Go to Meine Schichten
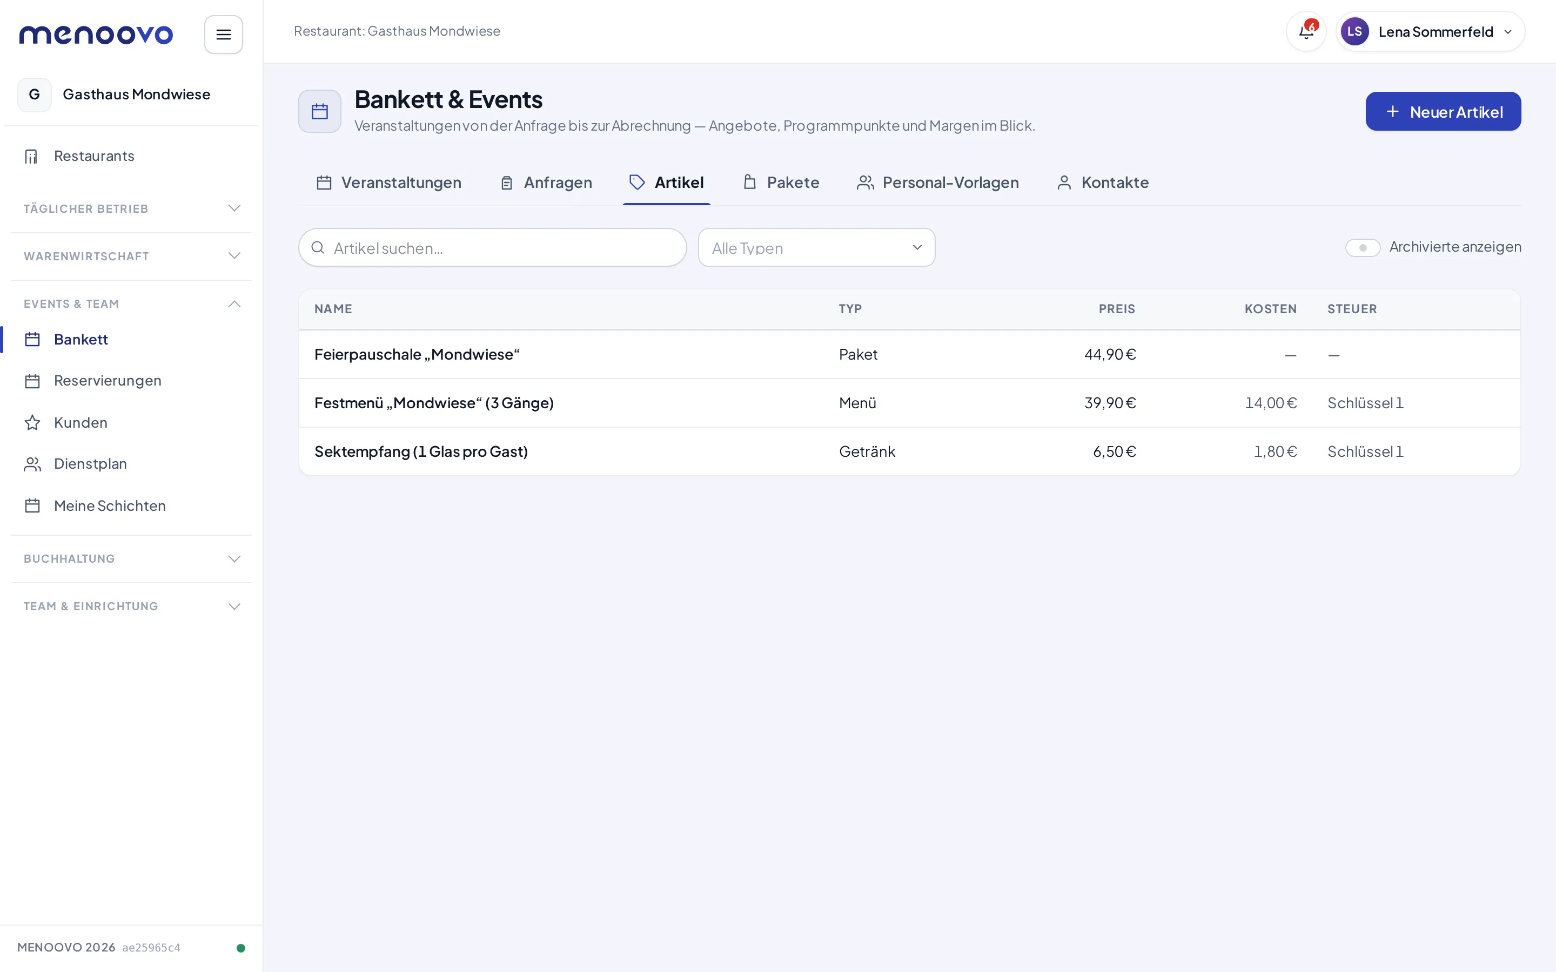 (131, 506)
